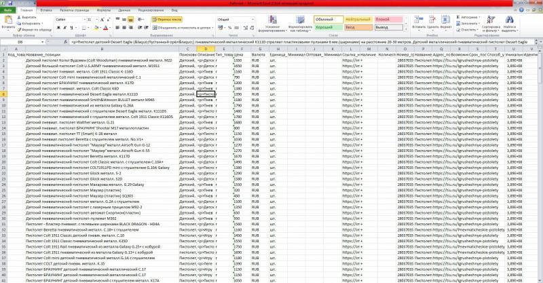Switch to the Разметка страницы tab
This screenshot has height=283, width=543.
[x=75, y=10]
